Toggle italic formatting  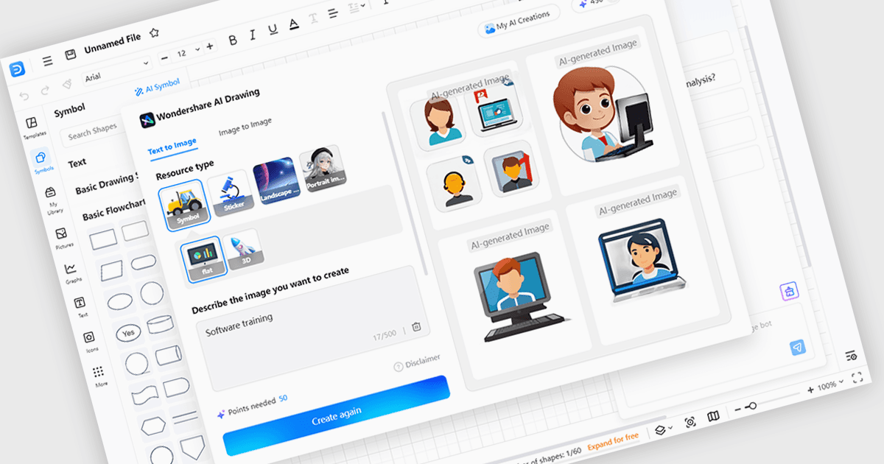pos(253,35)
